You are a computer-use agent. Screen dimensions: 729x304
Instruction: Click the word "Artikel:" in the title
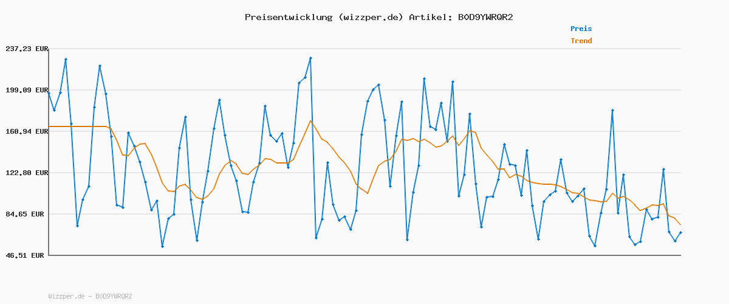430,17
